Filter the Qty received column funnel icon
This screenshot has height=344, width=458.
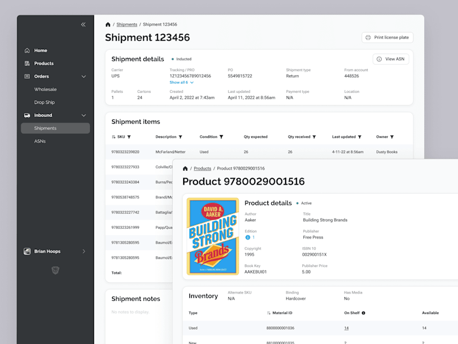coord(314,137)
